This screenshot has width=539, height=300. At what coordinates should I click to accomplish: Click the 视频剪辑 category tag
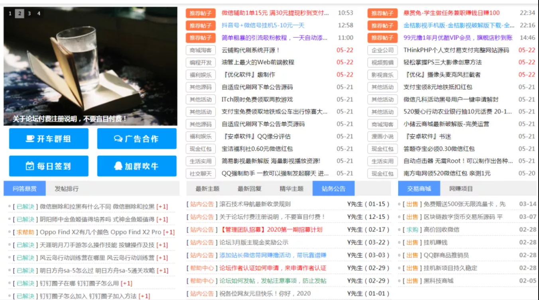pyautogui.click(x=382, y=63)
